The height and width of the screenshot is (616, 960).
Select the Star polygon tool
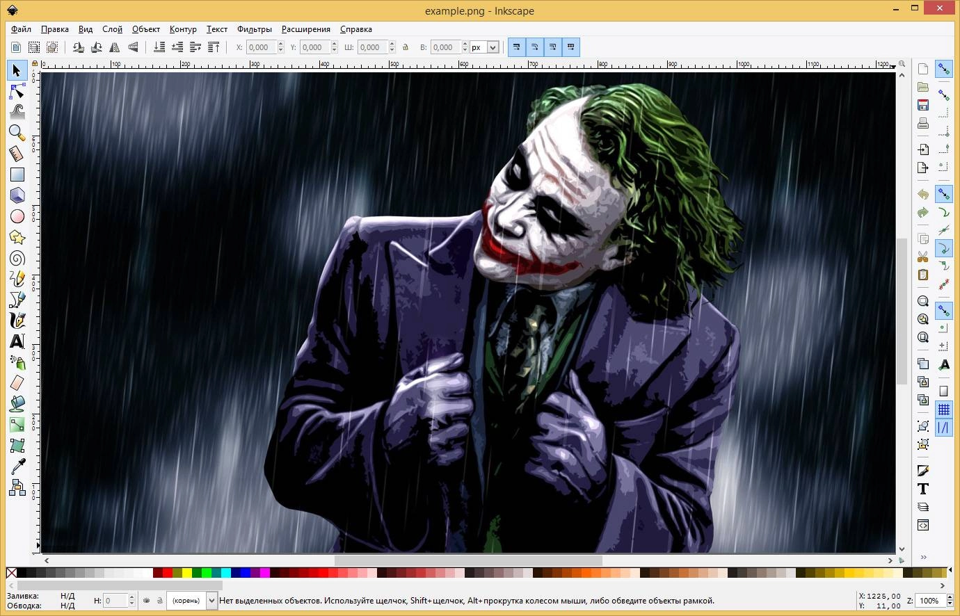click(x=17, y=237)
